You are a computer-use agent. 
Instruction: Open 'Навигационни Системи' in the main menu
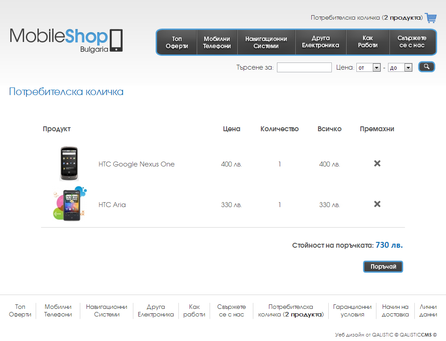click(266, 42)
